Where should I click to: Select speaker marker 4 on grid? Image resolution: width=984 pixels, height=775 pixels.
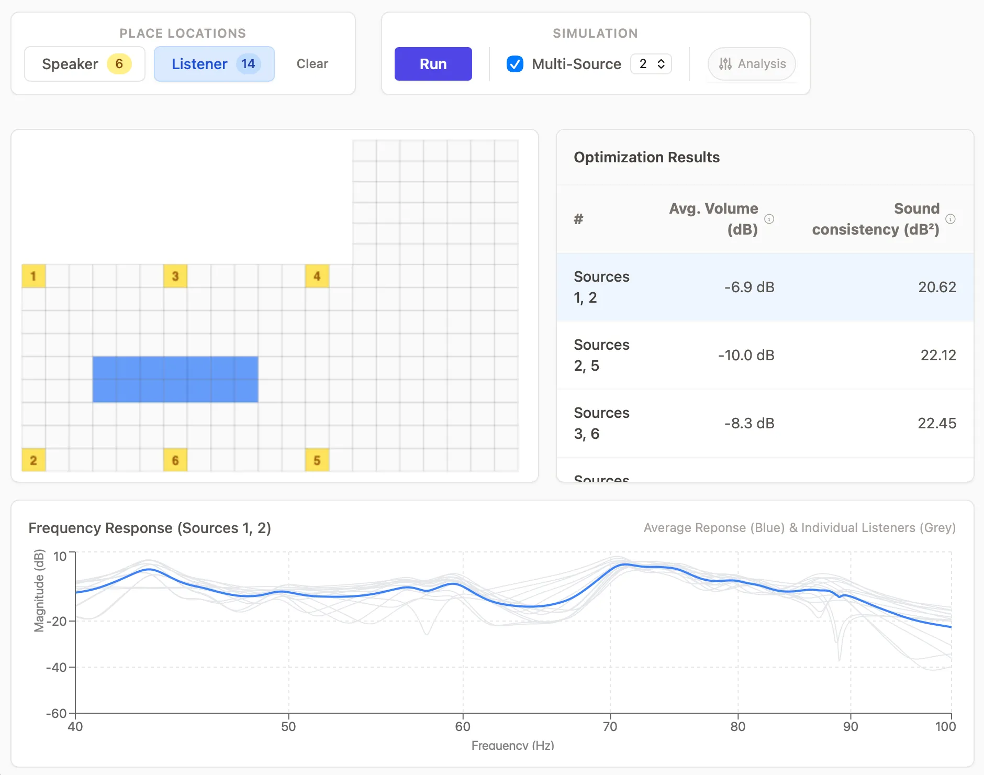click(317, 276)
